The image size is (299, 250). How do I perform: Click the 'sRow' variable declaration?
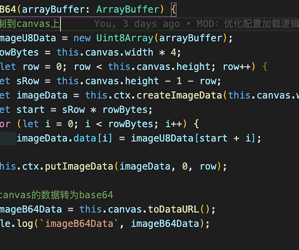[28, 81]
